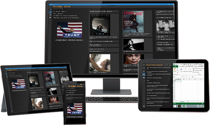The width and height of the screenshot is (210, 125).
Task: Expand dropdown beside Recent News Stories heading
Action: 168,65
